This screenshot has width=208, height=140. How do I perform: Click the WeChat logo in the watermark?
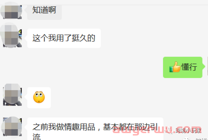click(x=170, y=130)
